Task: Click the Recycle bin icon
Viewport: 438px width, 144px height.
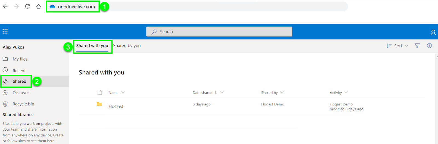Action: tap(5, 104)
